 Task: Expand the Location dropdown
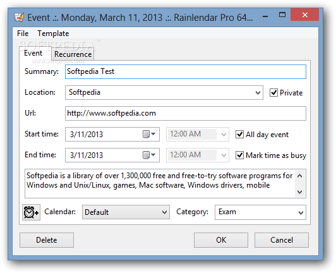258,93
